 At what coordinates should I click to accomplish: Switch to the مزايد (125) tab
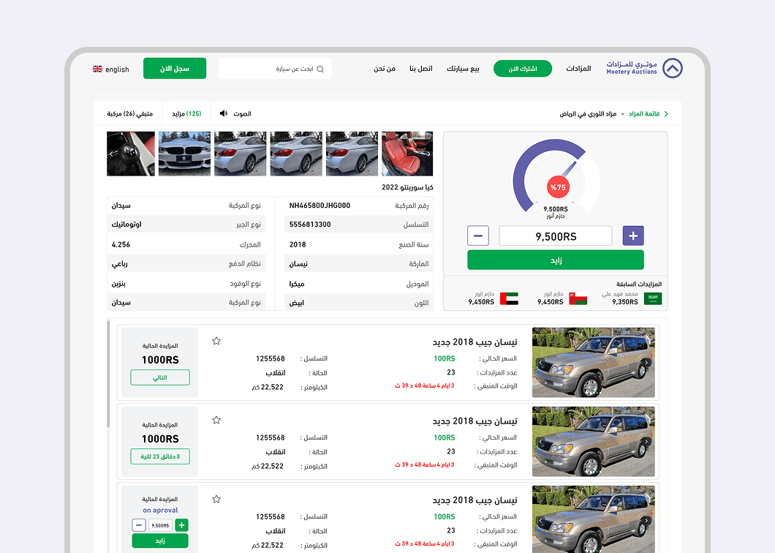click(x=186, y=113)
